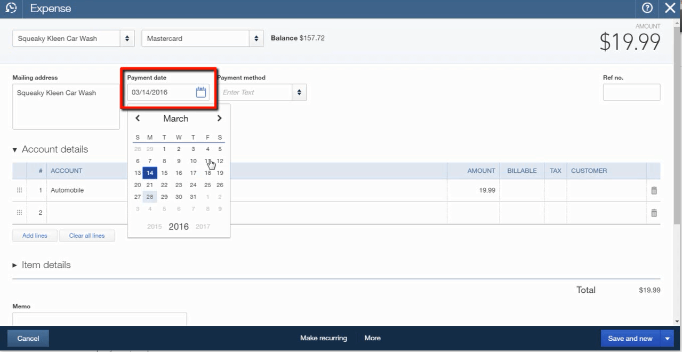Open the Mastercard account dropdown
Viewport: 682px width, 352px height.
(255, 38)
